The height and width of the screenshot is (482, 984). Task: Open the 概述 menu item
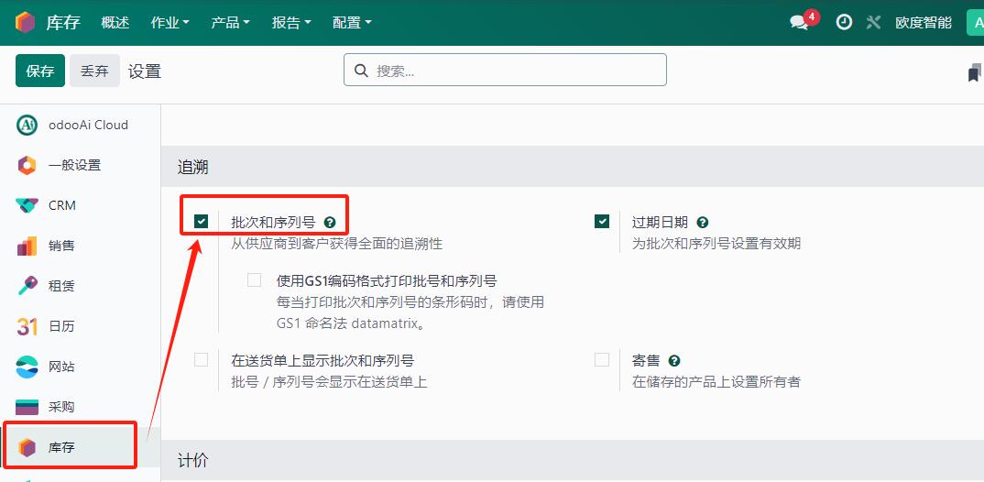[115, 23]
